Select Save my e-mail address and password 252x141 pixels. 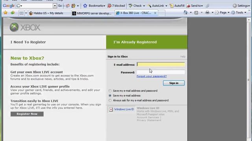pyautogui.click(x=110, y=91)
